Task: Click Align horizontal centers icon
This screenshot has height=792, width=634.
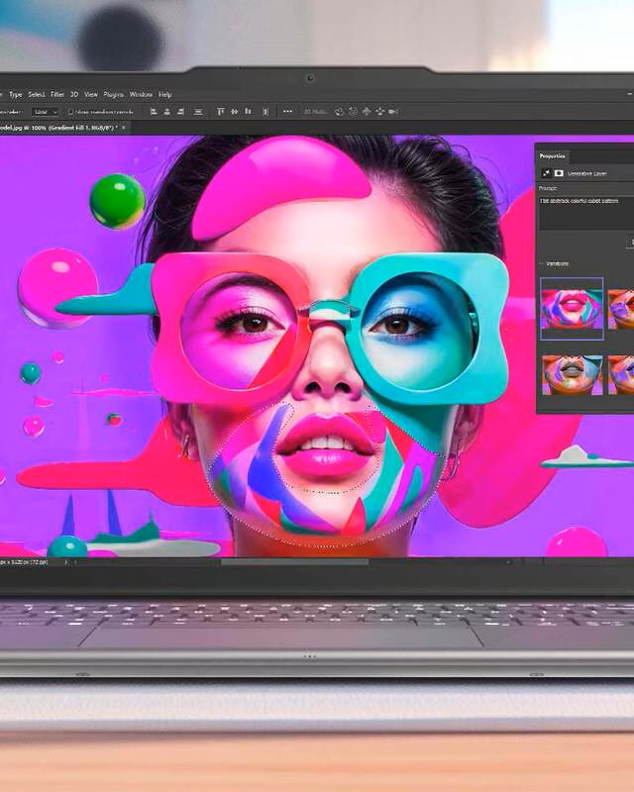Action: [166, 112]
